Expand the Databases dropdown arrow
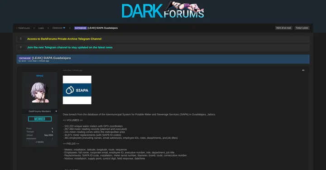The width and height of the screenshot is (326, 170). click(x=64, y=28)
